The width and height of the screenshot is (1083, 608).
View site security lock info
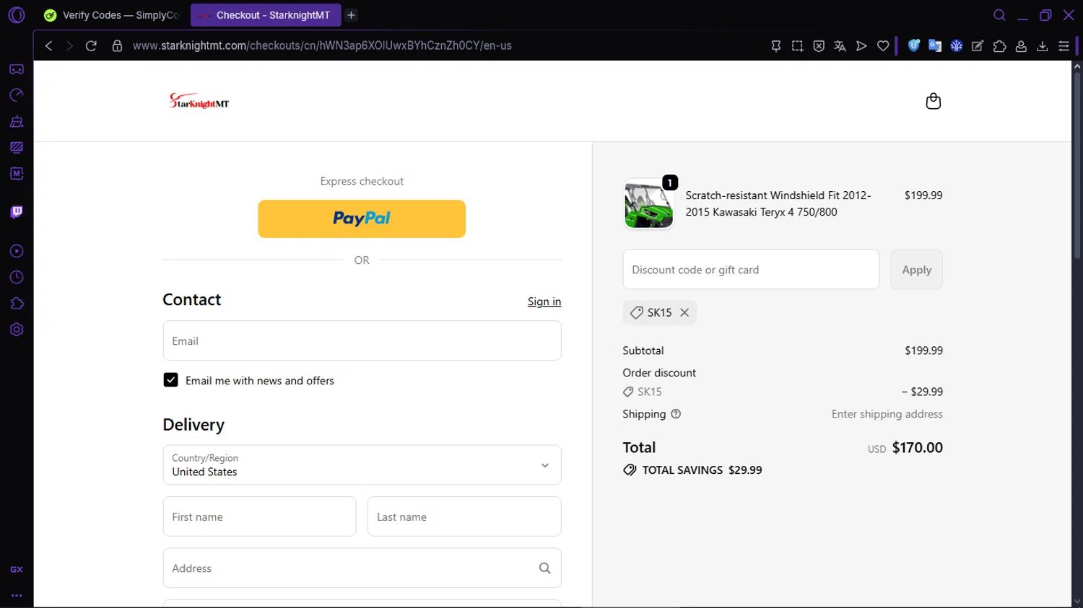coord(117,45)
